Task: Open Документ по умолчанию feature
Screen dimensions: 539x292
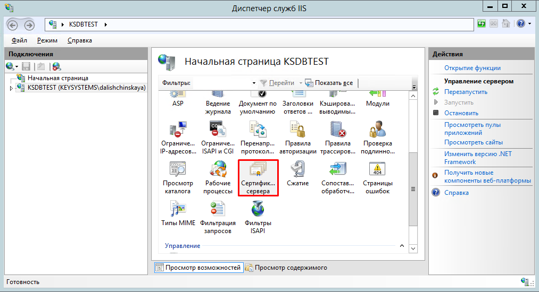Action: coord(258,103)
